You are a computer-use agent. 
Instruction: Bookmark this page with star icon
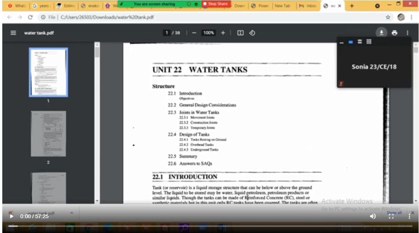[388, 17]
